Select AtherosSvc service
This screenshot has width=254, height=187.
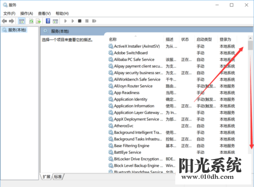(x=123, y=126)
